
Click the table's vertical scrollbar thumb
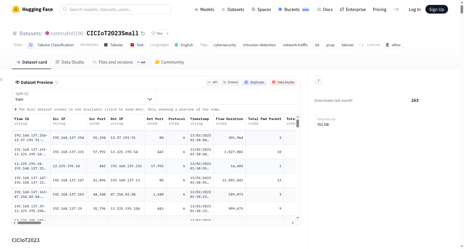[x=298, y=123]
